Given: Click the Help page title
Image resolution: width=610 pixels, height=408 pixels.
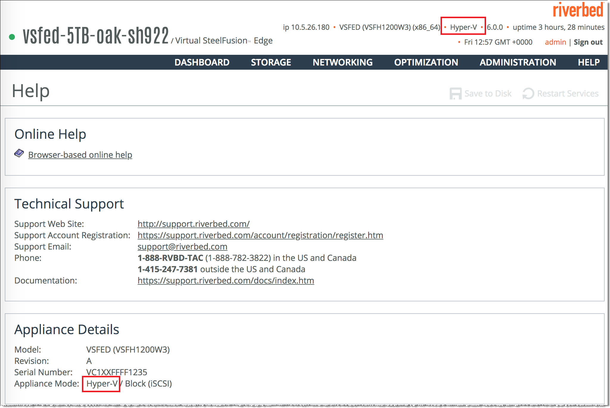Looking at the screenshot, I should click(31, 91).
